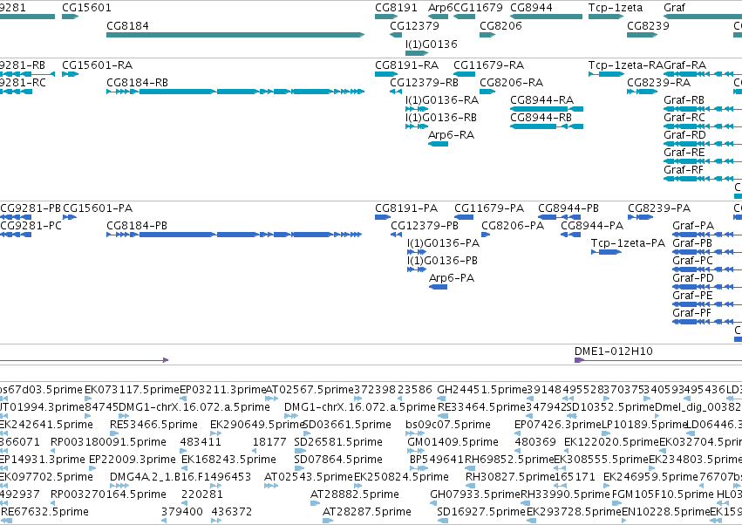Screen dimensions: 742x525
Task: Select the CG8944-RB transcript label
Action: point(541,118)
